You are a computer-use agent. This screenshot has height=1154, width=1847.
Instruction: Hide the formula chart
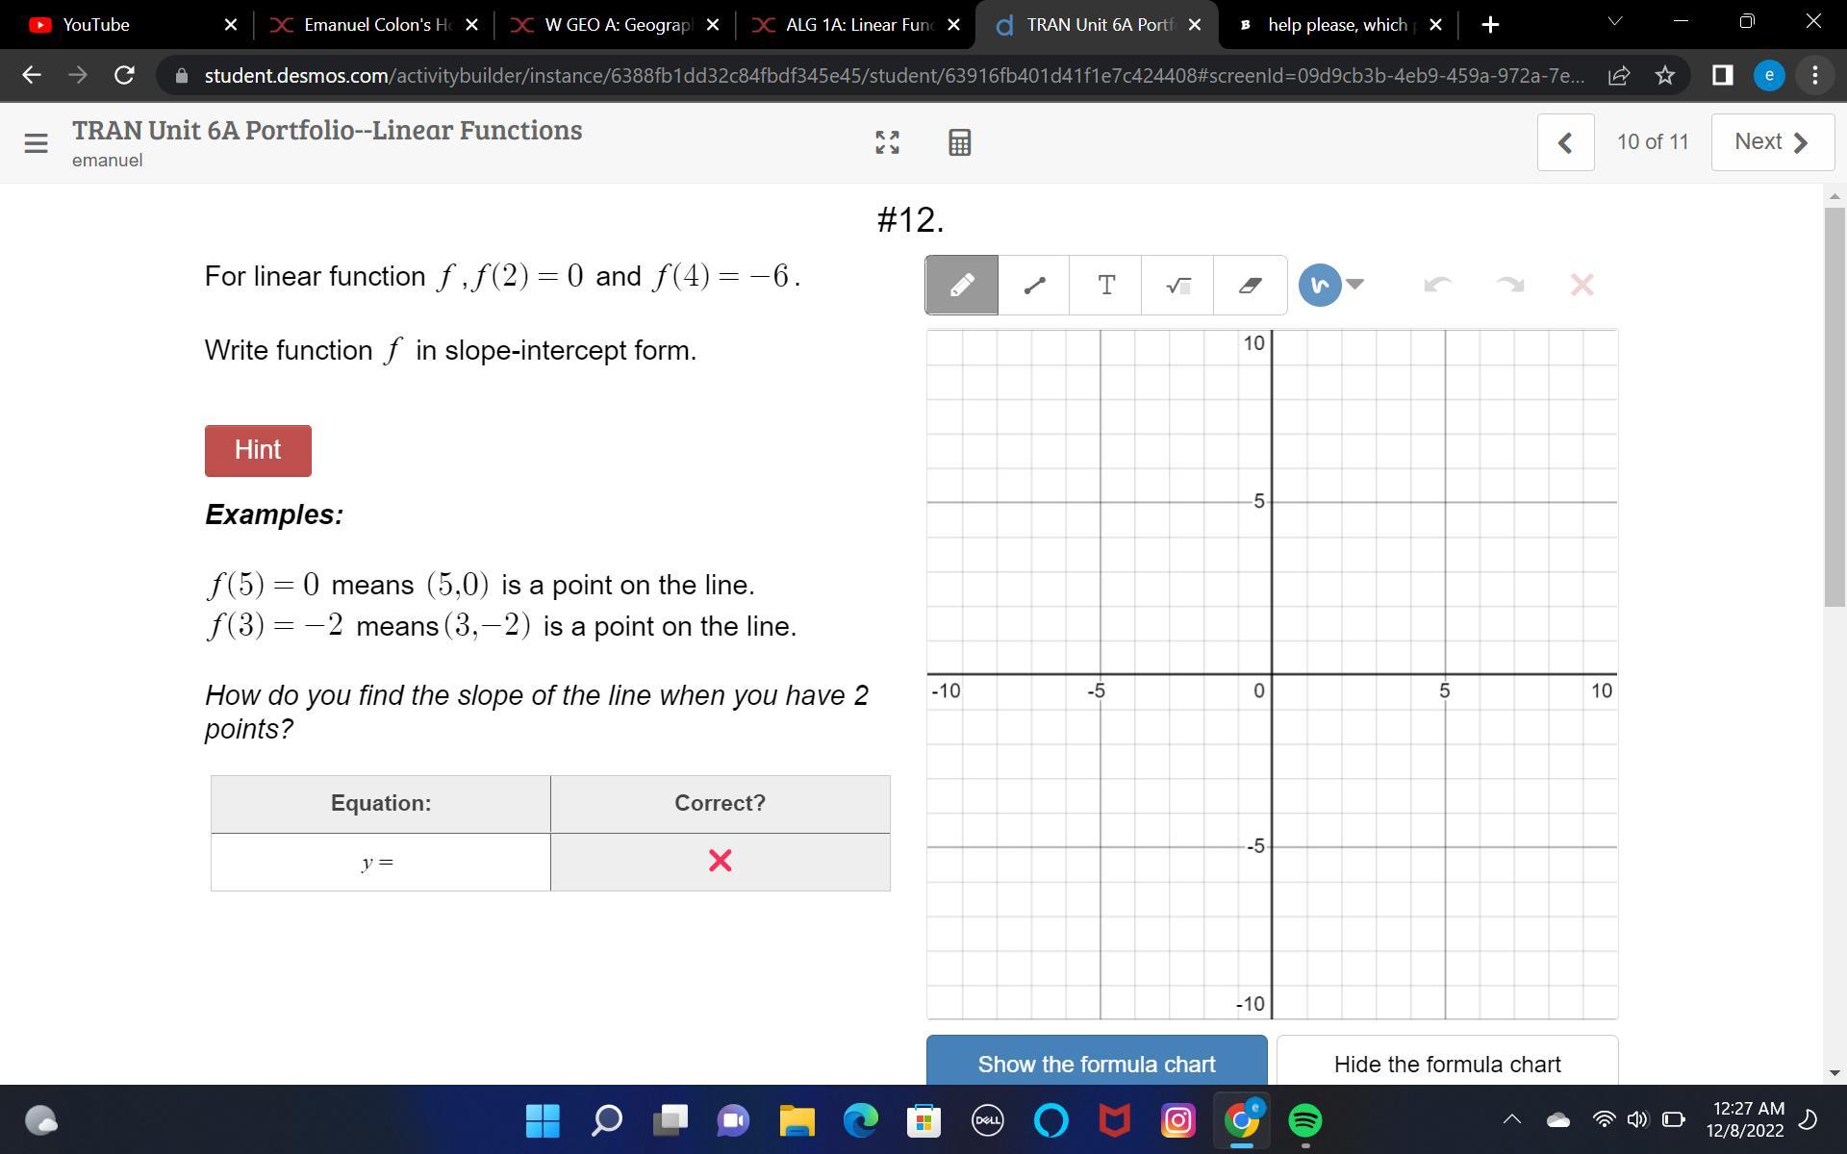[x=1447, y=1063]
